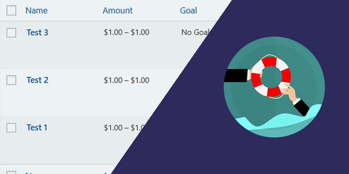Sort the table by Name column
The height and width of the screenshot is (174, 349).
(x=37, y=10)
